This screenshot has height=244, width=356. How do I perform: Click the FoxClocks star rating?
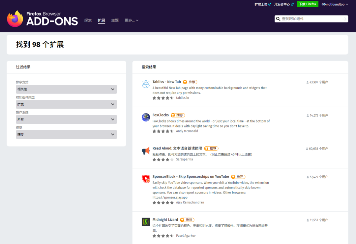tap(163, 131)
